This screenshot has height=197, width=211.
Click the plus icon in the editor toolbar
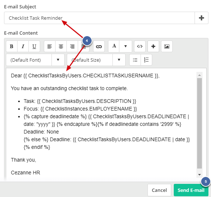pos(153,46)
